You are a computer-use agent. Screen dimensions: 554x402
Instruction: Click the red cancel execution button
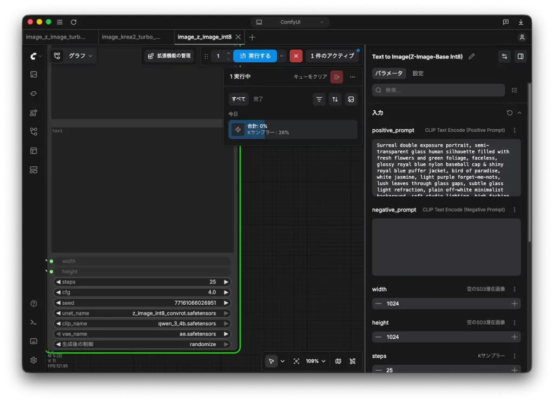click(296, 56)
